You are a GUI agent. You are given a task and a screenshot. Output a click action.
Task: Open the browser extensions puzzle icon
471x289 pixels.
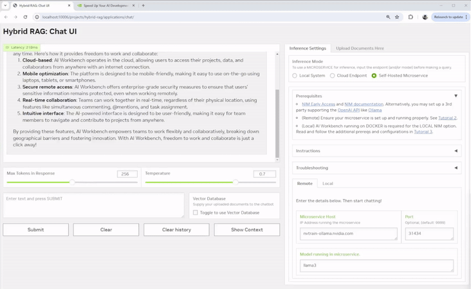[x=411, y=17]
